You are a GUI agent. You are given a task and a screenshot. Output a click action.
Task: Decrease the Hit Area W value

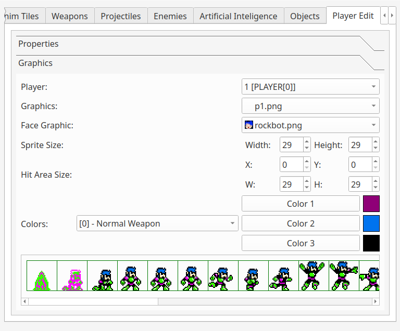point(307,188)
